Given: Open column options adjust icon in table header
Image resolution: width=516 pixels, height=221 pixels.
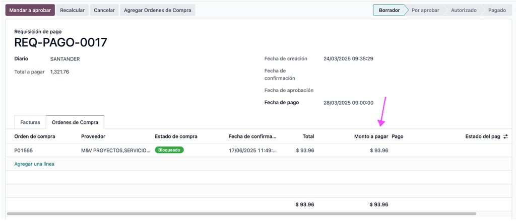Looking at the screenshot, I should point(505,136).
